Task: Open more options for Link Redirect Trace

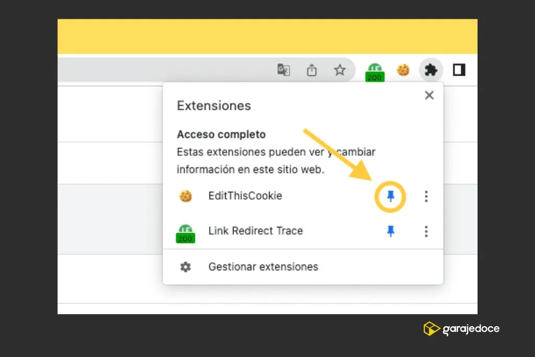Action: click(426, 231)
